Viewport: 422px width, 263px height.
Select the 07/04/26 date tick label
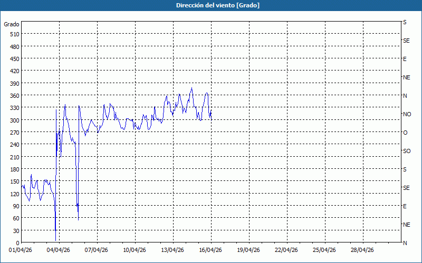click(97, 250)
